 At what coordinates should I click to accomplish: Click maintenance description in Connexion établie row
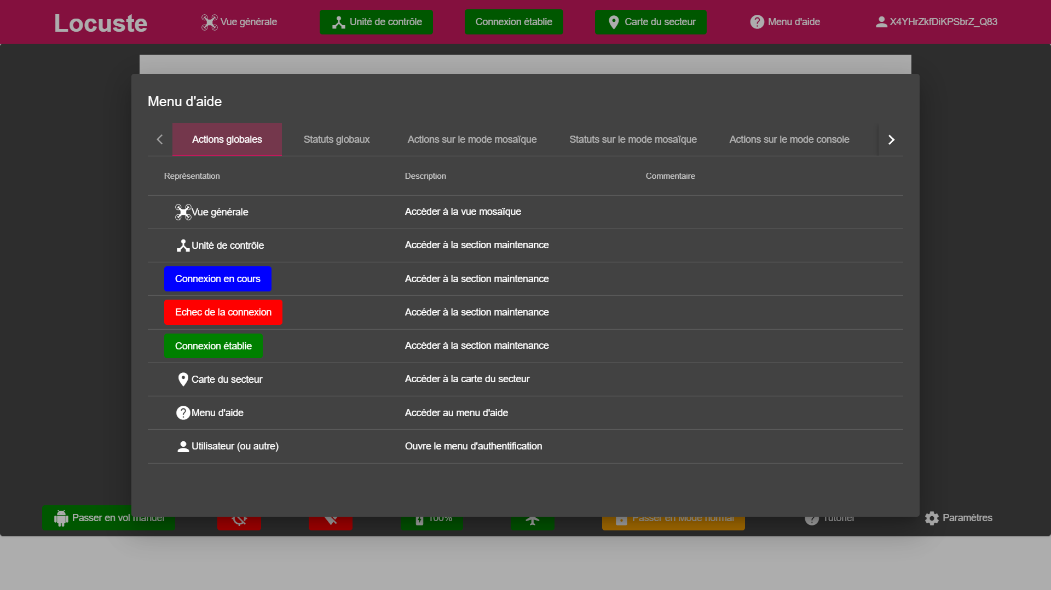477,346
